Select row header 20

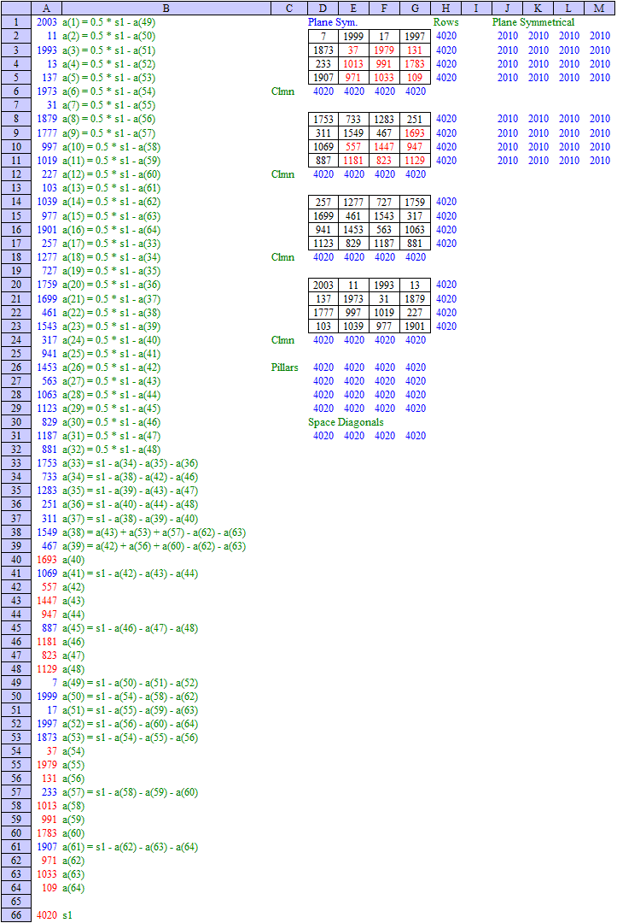[16, 285]
